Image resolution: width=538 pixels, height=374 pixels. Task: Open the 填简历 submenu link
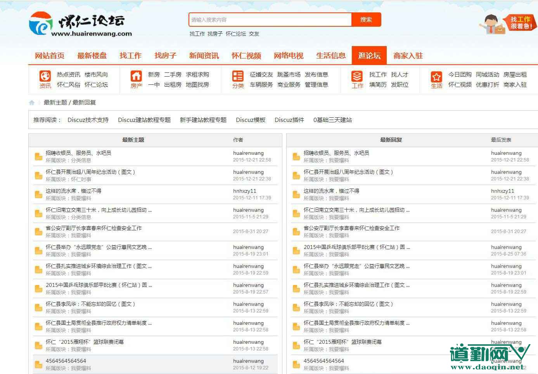pos(378,84)
